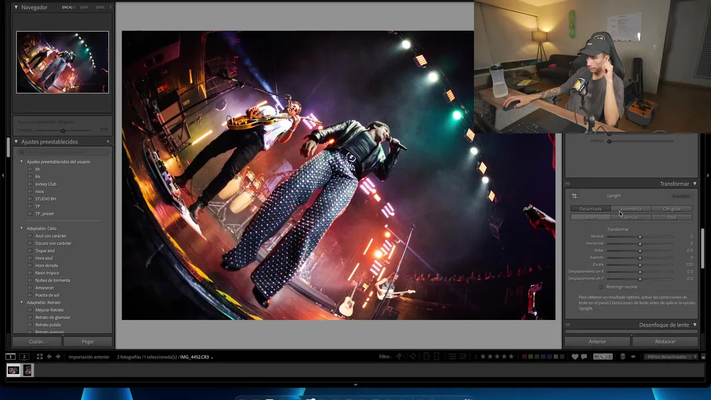Viewport: 711px width, 400px height.
Task: Collapse Ajustes preestablecidos del usuario group
Action: pos(22,162)
